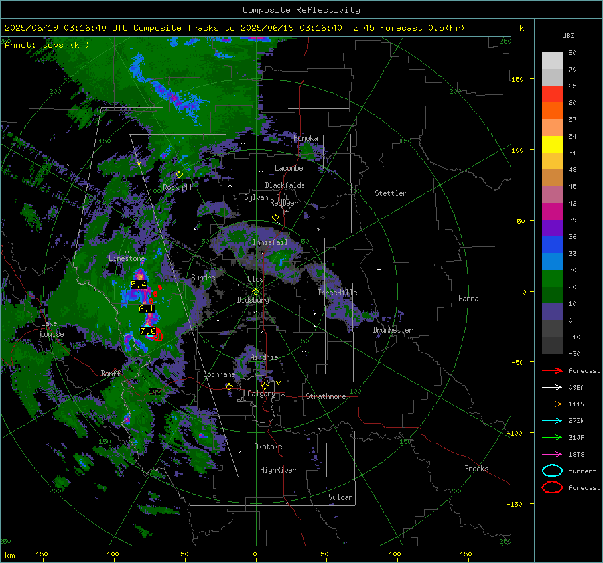Click the Annot: tops (km) label

point(47,45)
